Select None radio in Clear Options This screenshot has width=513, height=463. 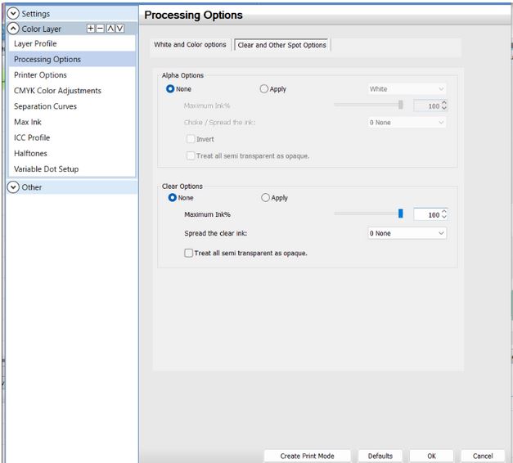[x=172, y=198]
